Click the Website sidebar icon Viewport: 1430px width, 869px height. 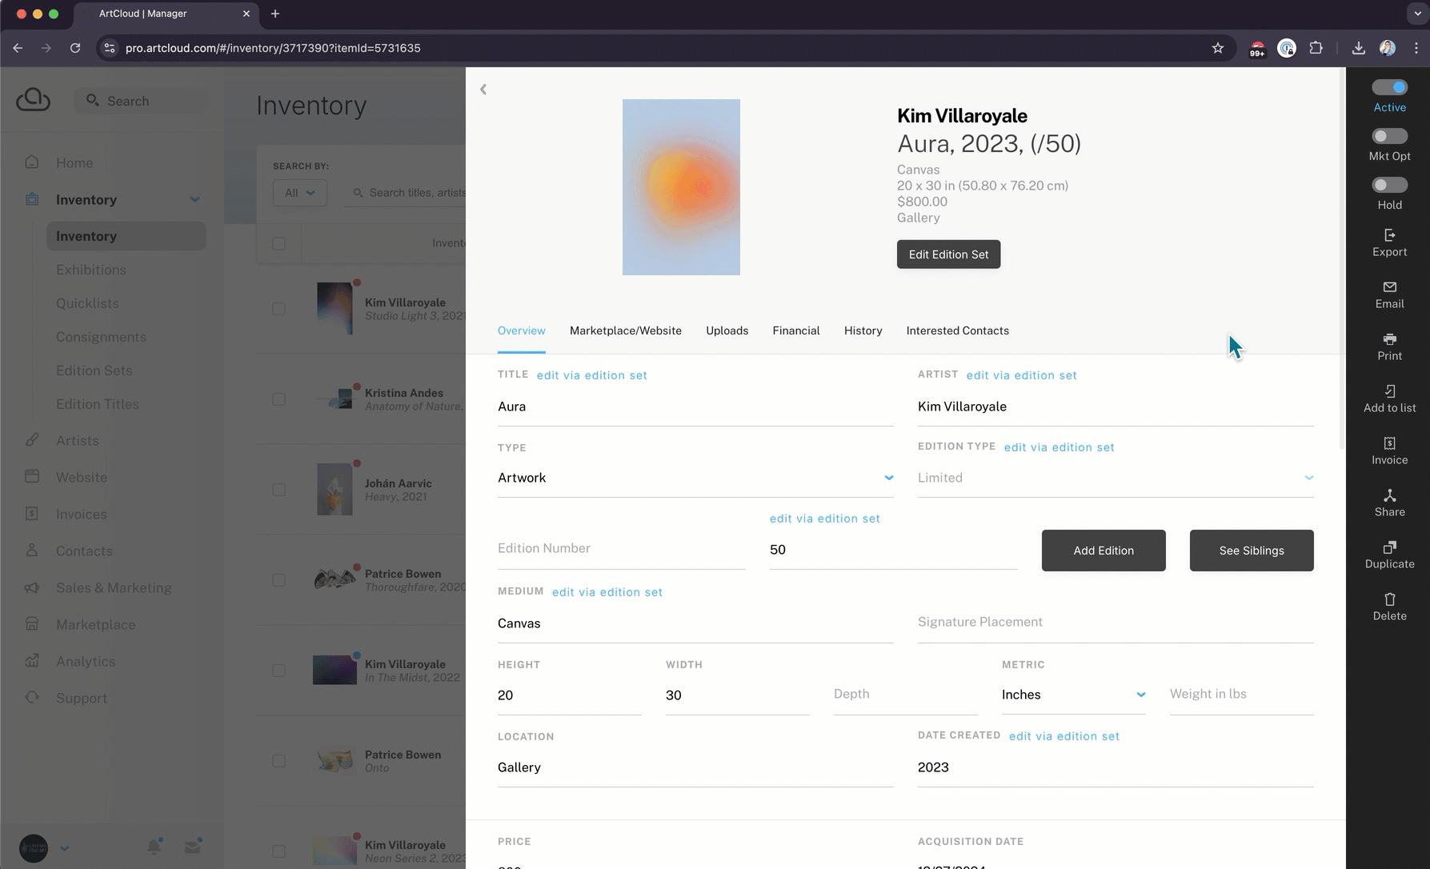click(x=32, y=477)
